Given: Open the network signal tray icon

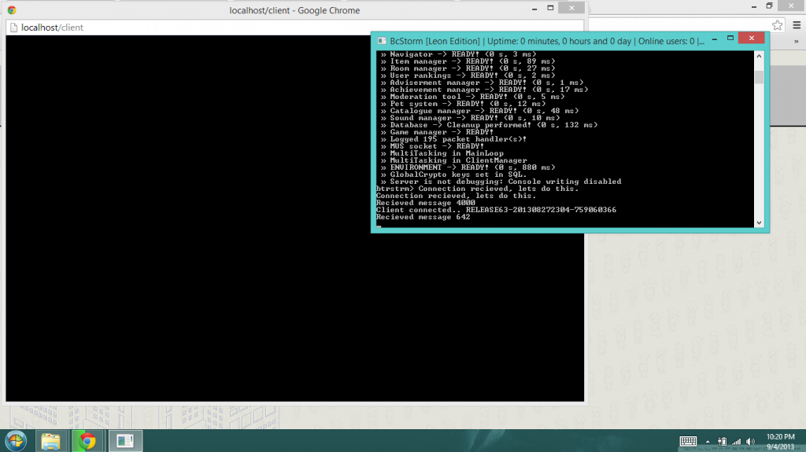Looking at the screenshot, I should coord(738,441).
